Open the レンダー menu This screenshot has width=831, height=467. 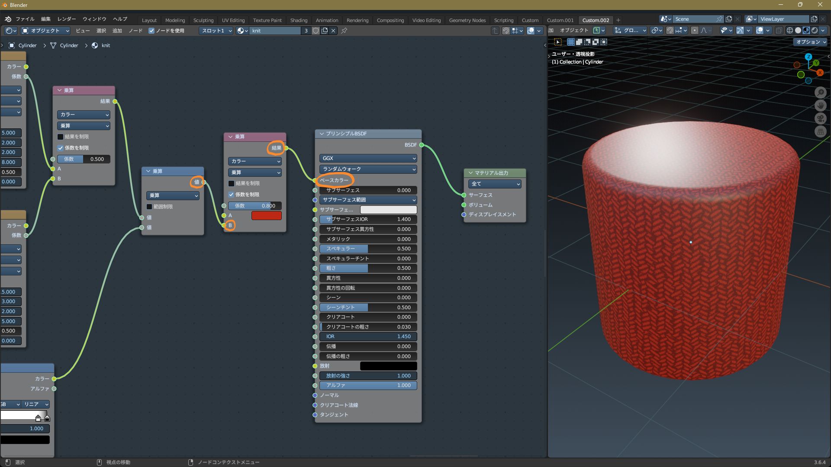(66, 19)
